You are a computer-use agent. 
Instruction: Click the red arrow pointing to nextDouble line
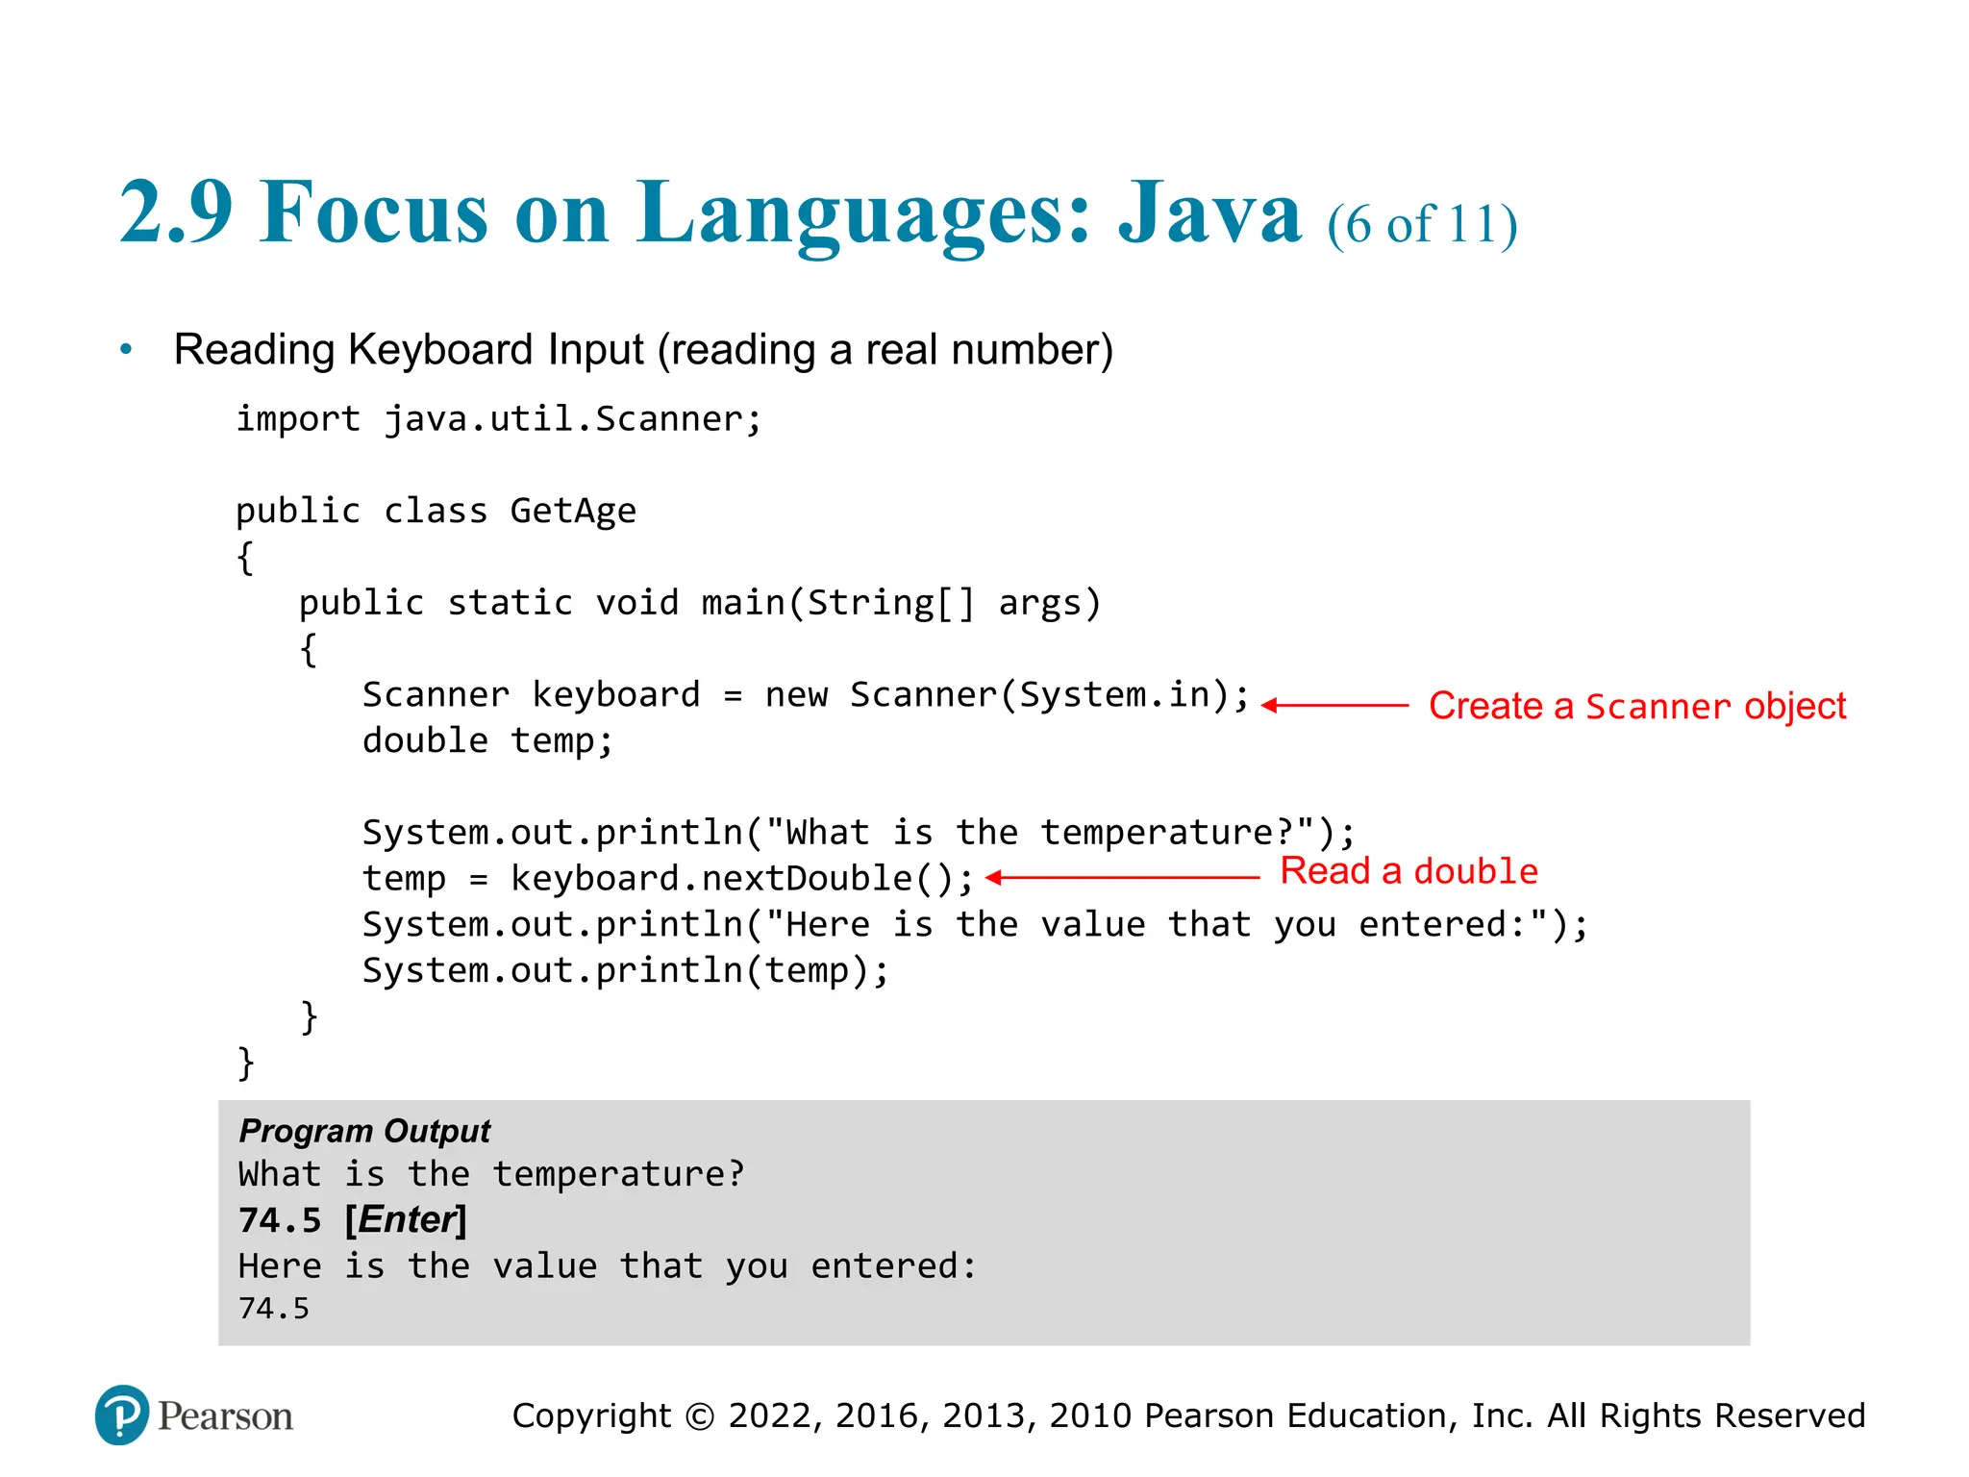[x=1122, y=877]
